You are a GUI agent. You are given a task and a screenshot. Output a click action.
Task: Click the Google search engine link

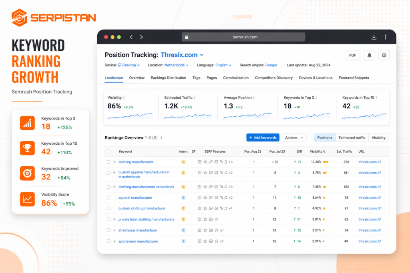pyautogui.click(x=271, y=65)
